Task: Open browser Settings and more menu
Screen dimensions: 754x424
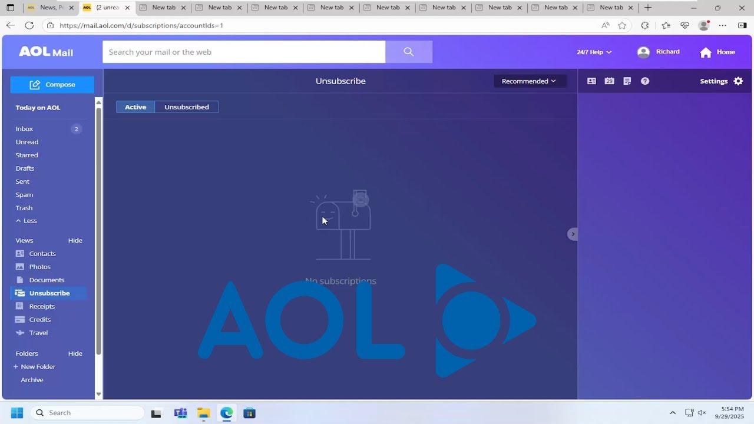Action: point(723,25)
